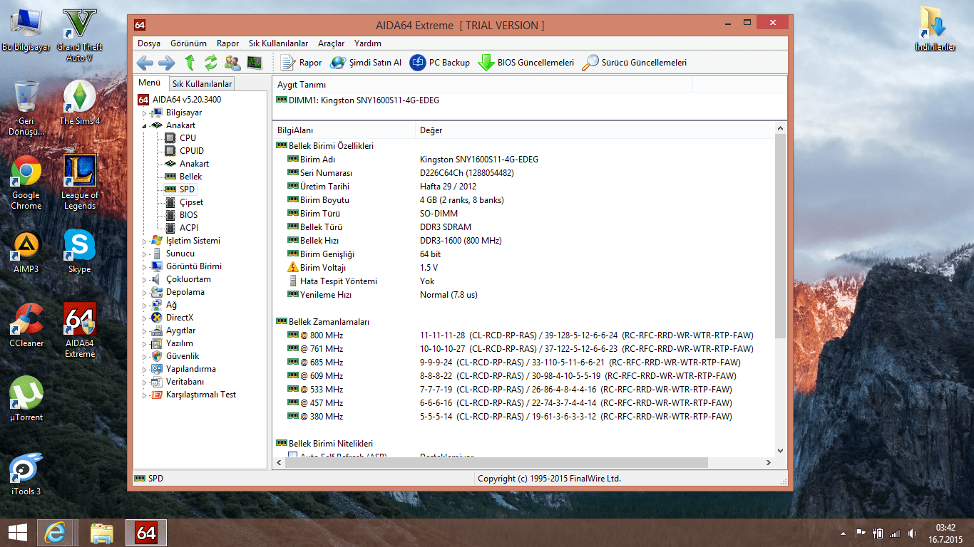974x547 pixels.
Task: Select the @ 800 MHz timing row
Action: [x=524, y=335]
